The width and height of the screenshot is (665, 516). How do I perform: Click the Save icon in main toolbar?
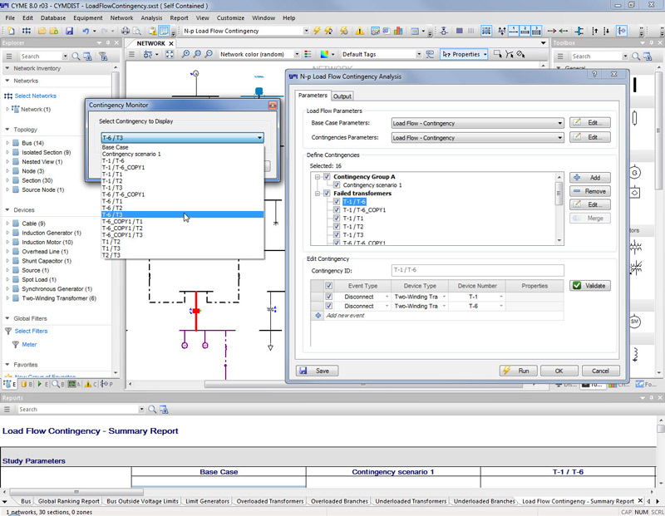tap(67, 31)
